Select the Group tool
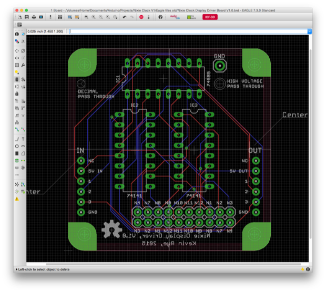Viewport: 326px width, 292px height. (17, 65)
